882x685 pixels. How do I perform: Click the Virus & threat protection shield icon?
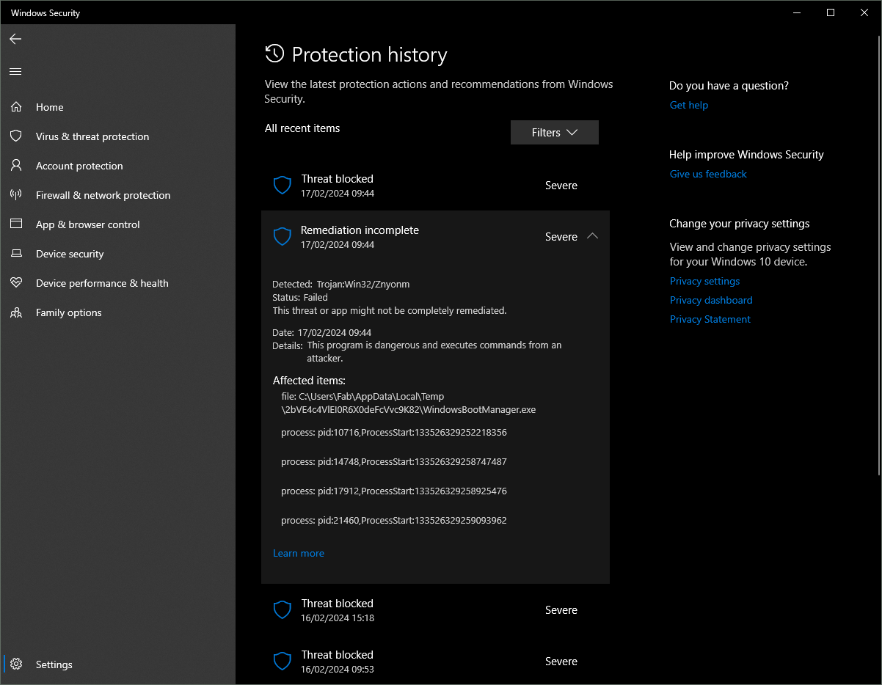[15, 136]
